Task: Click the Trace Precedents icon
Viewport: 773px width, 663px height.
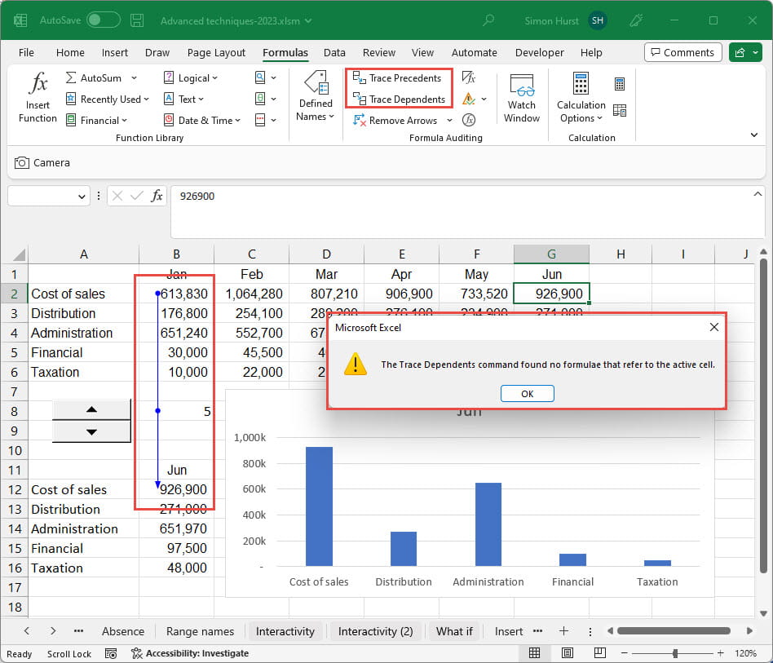Action: click(x=359, y=78)
